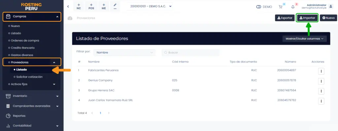The width and height of the screenshot is (338, 131).
Task: Collapse the Compras menu chevron
Action: pyautogui.click(x=57, y=16)
